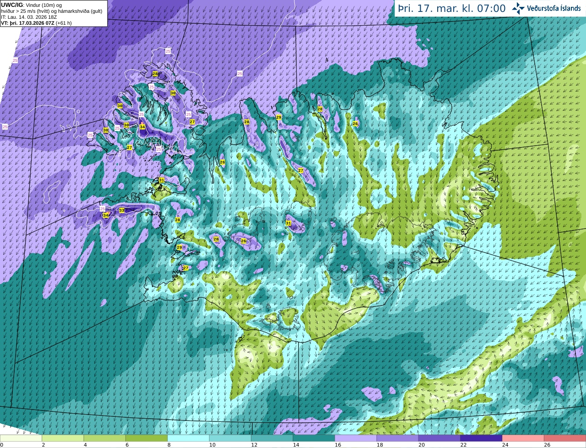Click the legend scale number 24
The height and width of the screenshot is (448, 586).
point(505,445)
